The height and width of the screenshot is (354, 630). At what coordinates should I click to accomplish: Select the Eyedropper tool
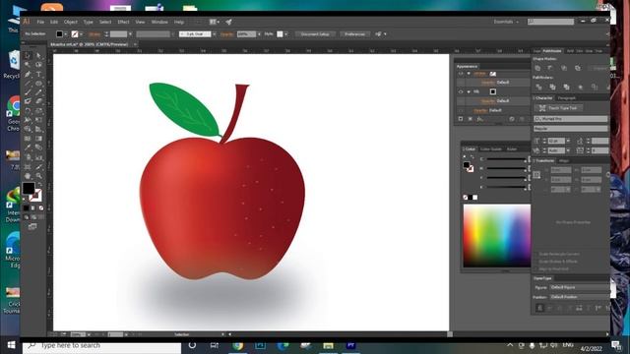[28, 147]
